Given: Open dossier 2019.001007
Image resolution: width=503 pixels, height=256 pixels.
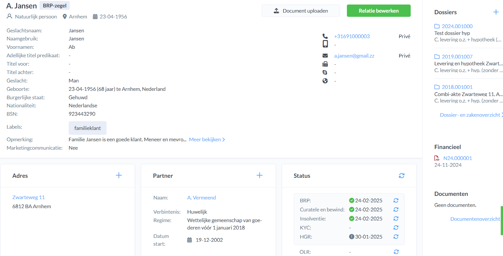Looking at the screenshot, I should pyautogui.click(x=457, y=57).
